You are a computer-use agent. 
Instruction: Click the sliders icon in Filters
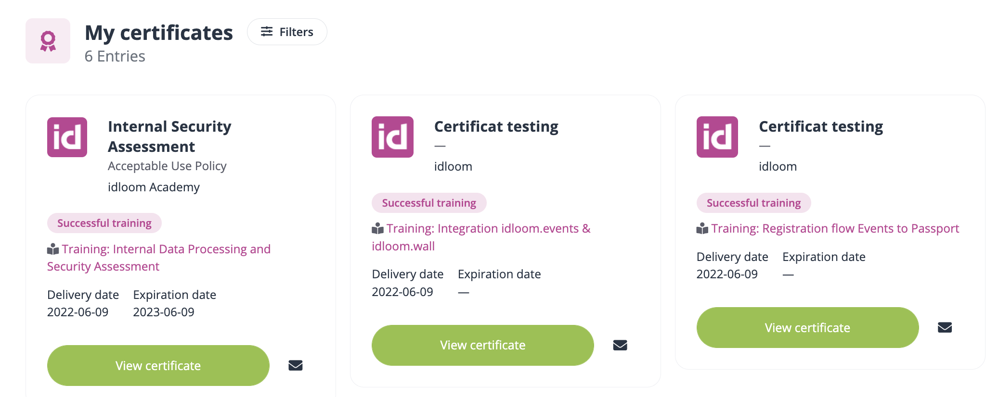click(x=267, y=32)
